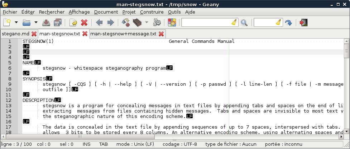Screen dimensions: 350x149
Task: Select the man-stegsnow.txt tab
Action: (60, 34)
